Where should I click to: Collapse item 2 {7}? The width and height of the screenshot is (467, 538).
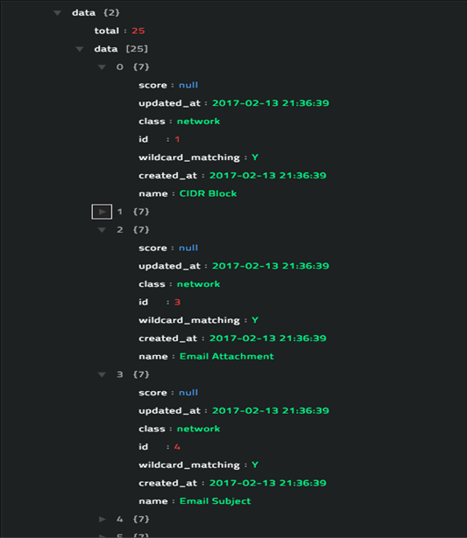pyautogui.click(x=102, y=230)
